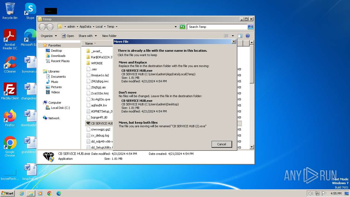Open Internet Explorer in the taskbar

tap(22, 193)
